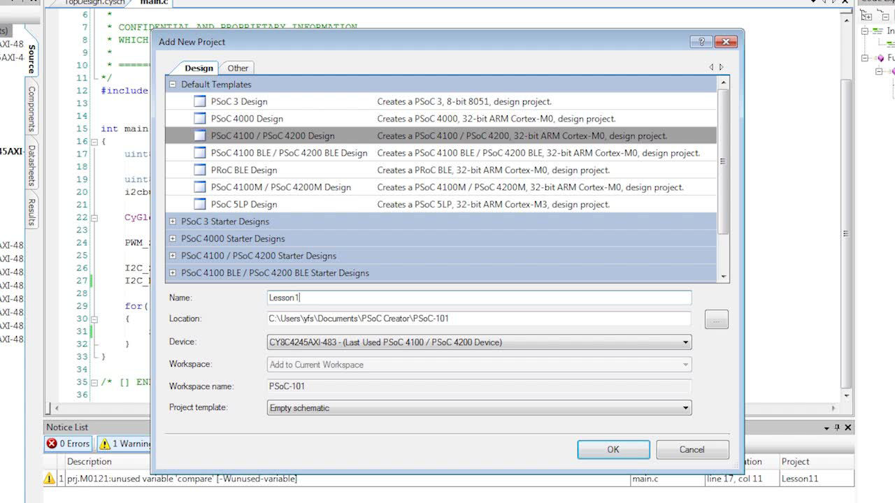Expand PSoC 4000 Starter Designs group

173,239
